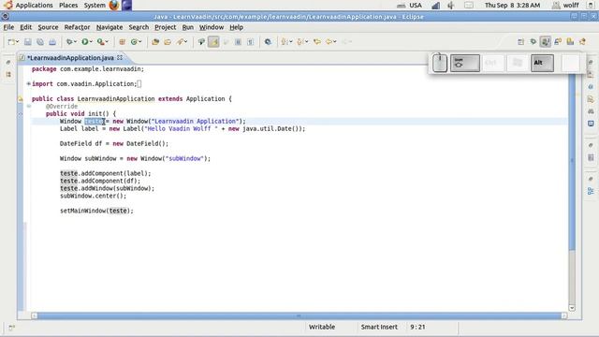Click the New Java Package icon
Image resolution: width=599 pixels, height=337 pixels.
click(122, 42)
